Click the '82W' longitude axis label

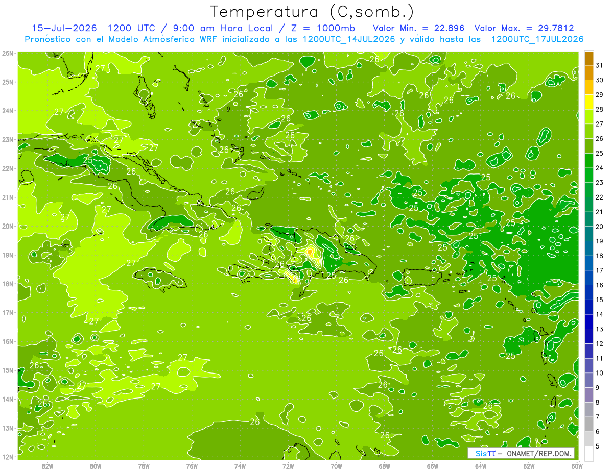point(48,466)
